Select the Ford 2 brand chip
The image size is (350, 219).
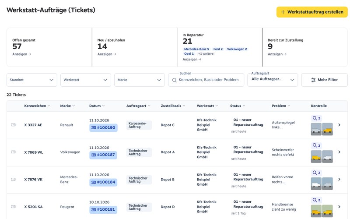(x=218, y=49)
